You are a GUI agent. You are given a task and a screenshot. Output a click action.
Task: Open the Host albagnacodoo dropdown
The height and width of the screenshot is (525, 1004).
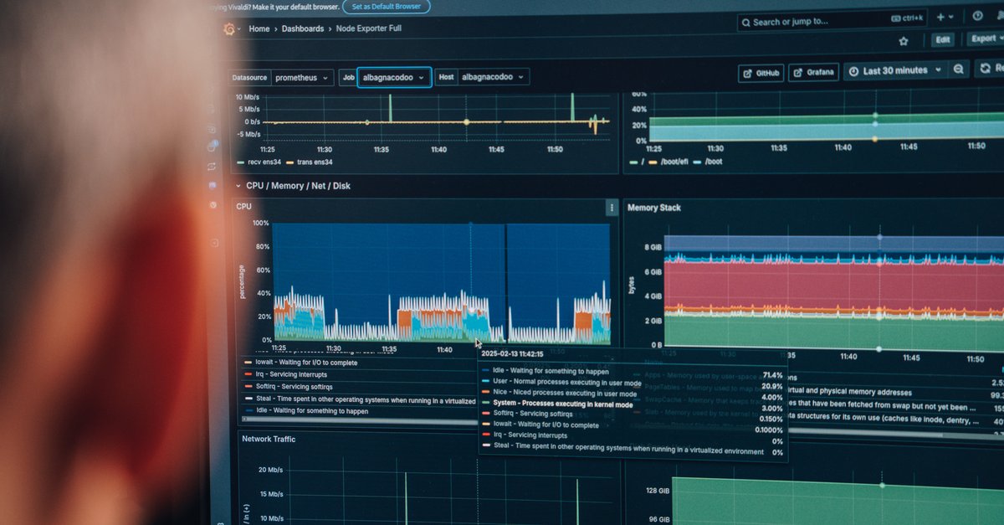point(493,77)
